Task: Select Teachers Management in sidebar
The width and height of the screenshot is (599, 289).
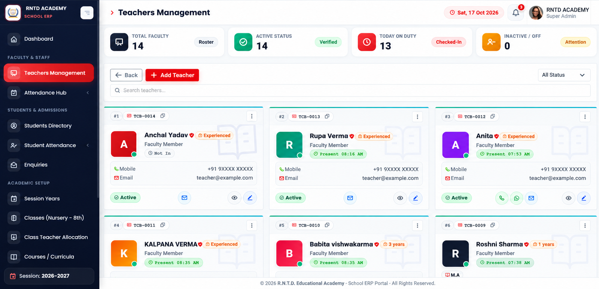Action: click(49, 73)
